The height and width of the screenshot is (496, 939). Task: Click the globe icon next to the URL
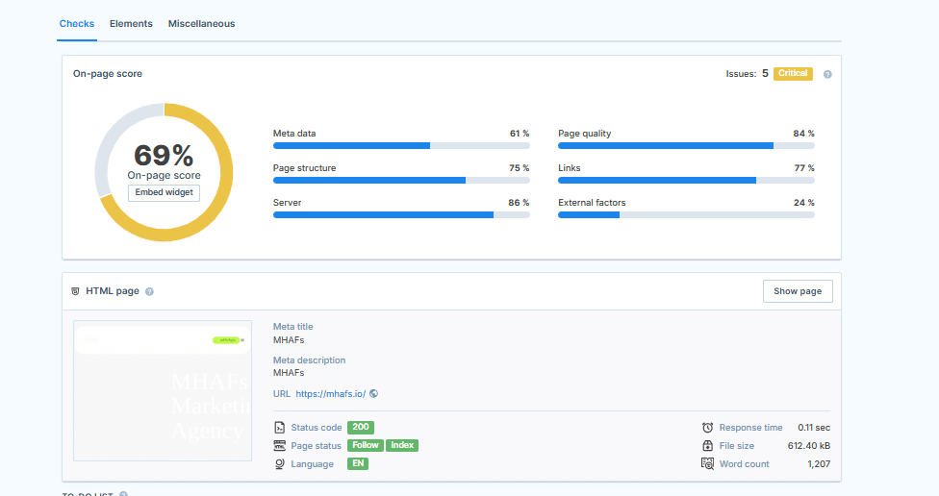click(373, 393)
